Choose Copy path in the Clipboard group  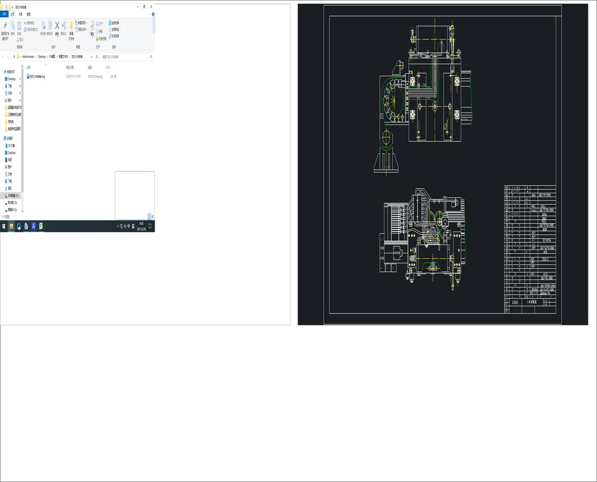click(30, 23)
